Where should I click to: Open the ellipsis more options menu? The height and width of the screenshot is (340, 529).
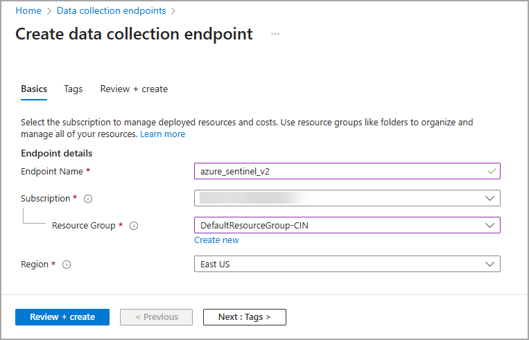tap(275, 34)
